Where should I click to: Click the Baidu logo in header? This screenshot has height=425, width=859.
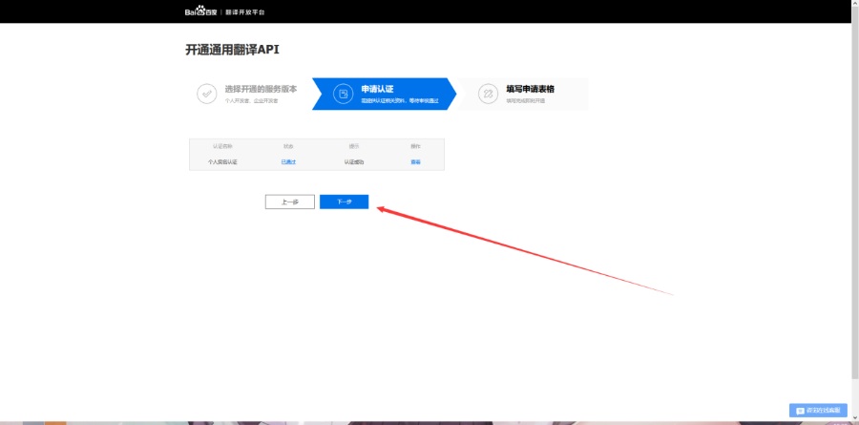pos(201,11)
